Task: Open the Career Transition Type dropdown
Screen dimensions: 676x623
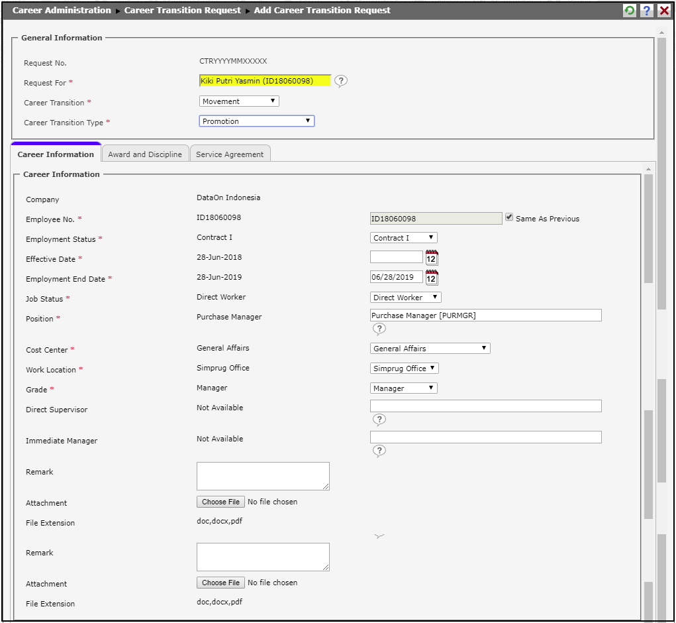Action: pyautogui.click(x=256, y=121)
